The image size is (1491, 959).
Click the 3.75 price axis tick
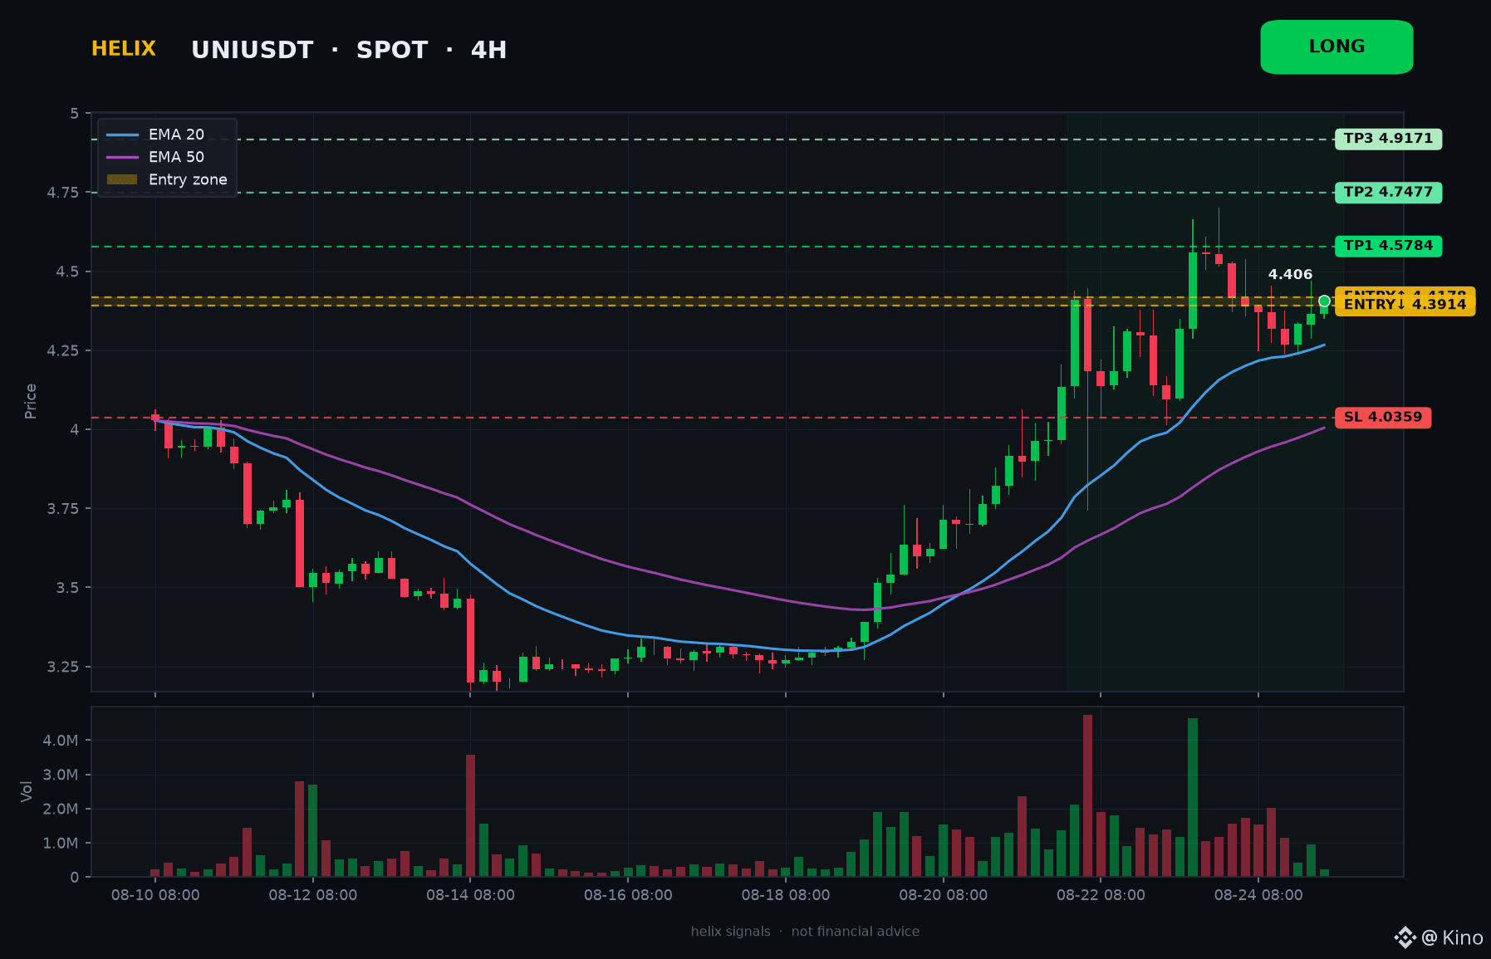click(x=63, y=508)
